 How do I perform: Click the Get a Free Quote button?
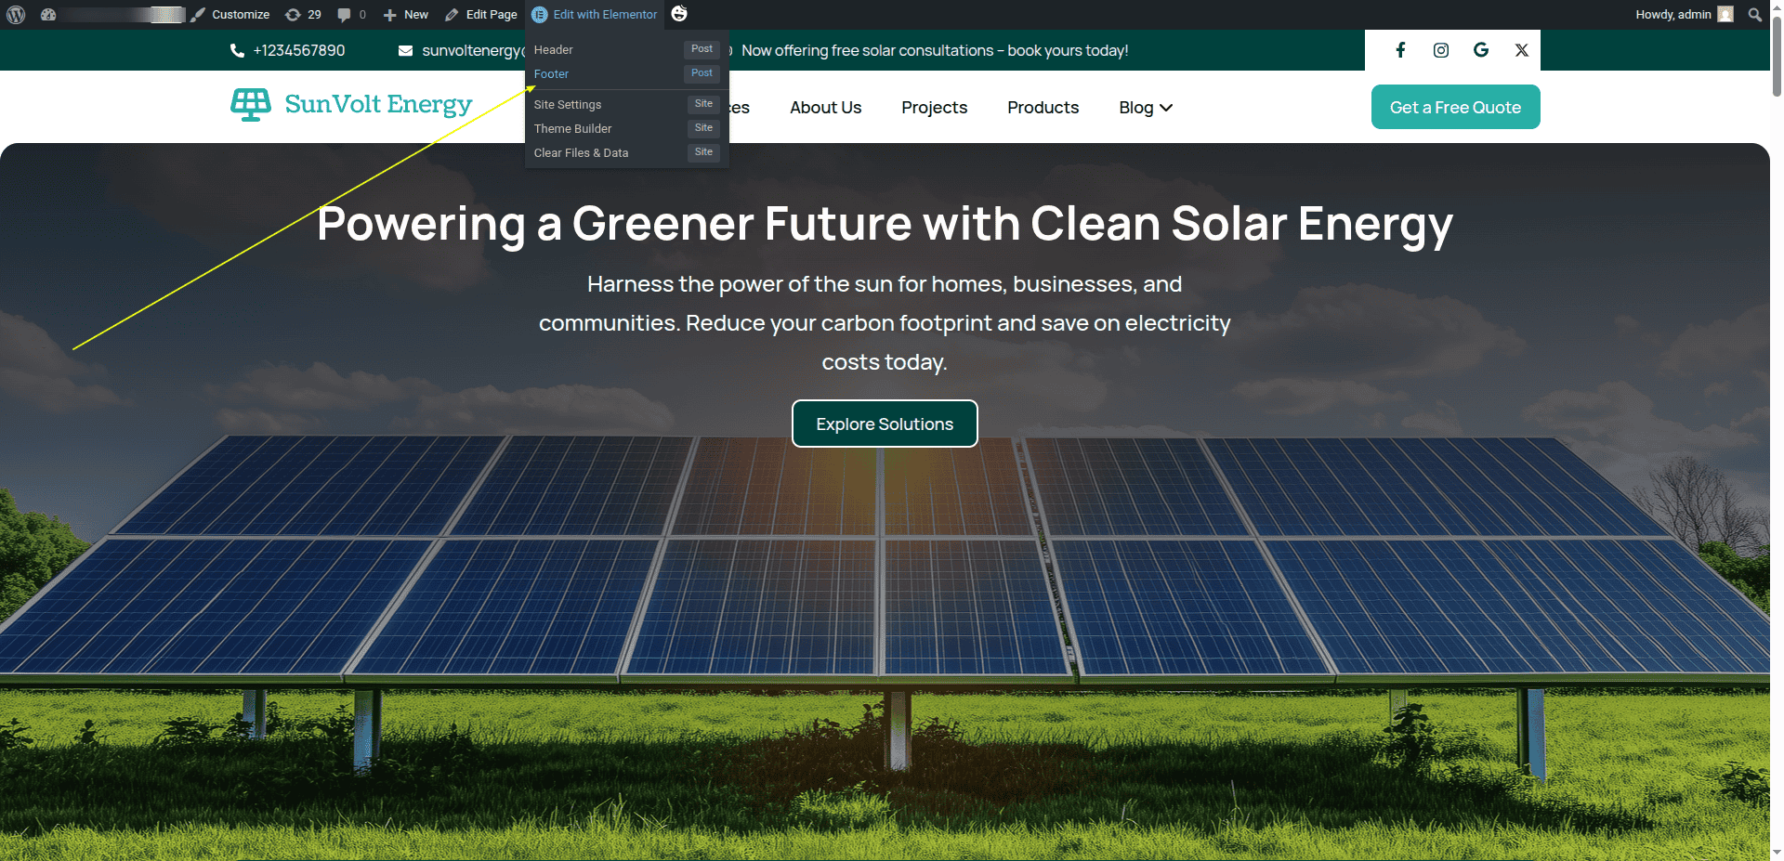(1455, 107)
